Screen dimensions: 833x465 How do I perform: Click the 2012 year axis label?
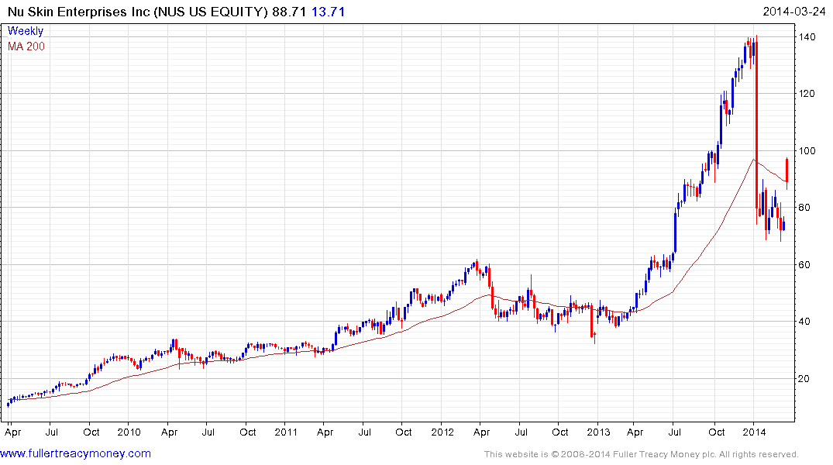[442, 432]
